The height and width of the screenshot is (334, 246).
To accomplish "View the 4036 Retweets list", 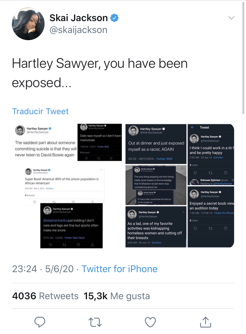I will click(45, 296).
